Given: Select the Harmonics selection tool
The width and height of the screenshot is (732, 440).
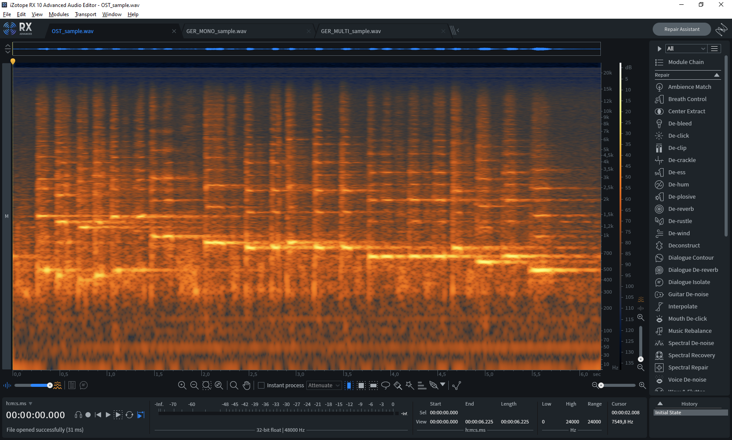Looking at the screenshot, I should pyautogui.click(x=421, y=385).
